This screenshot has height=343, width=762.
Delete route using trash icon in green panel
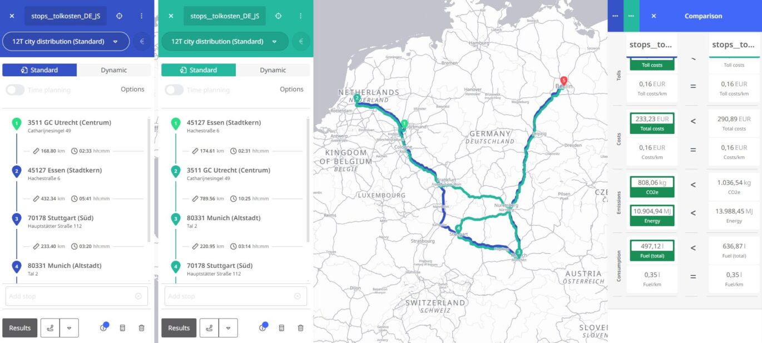tap(300, 328)
